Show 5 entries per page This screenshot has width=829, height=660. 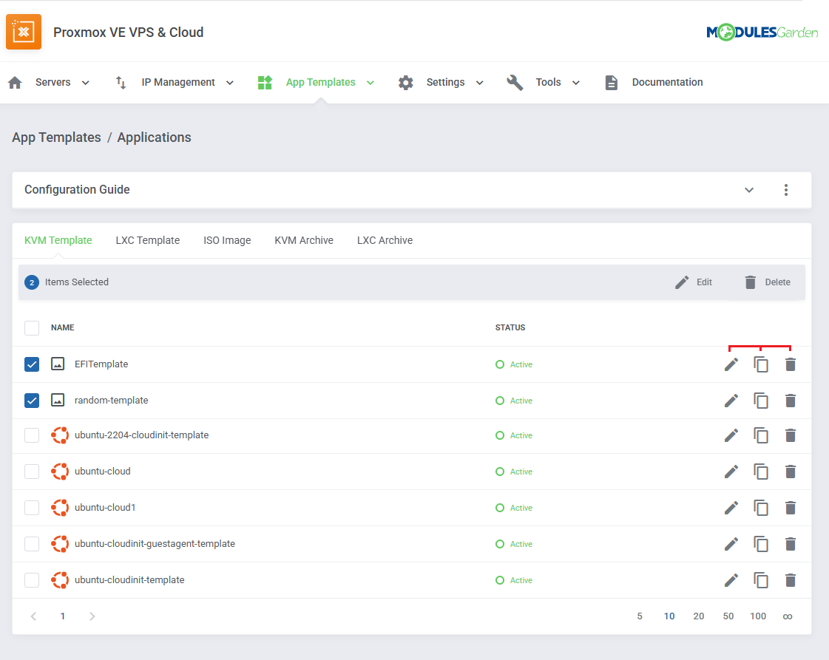pyautogui.click(x=640, y=616)
